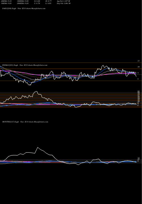The height and width of the screenshot is (204, 142).
Task: Select the close price C: 8.70
Action: pos(37,3)
